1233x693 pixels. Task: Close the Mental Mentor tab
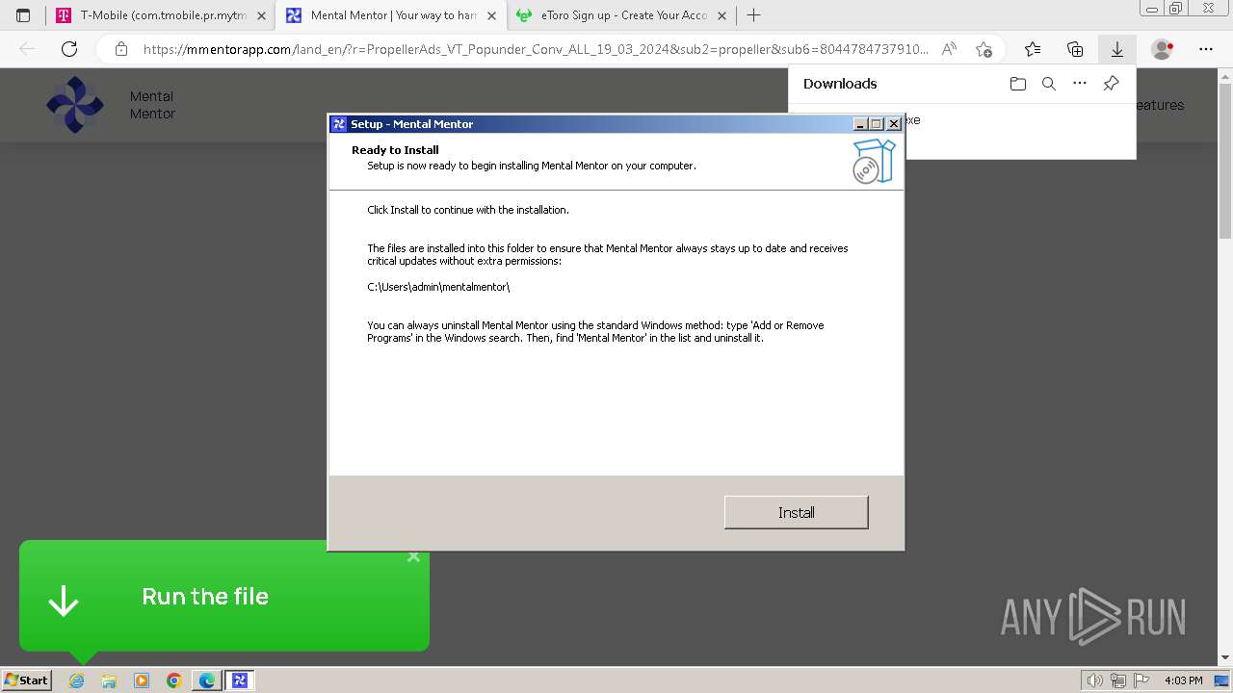pyautogui.click(x=491, y=15)
